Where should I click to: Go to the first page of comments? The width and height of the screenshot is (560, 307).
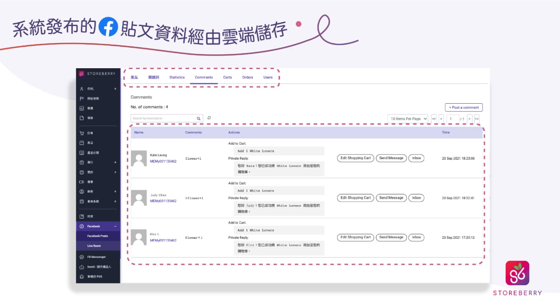pyautogui.click(x=434, y=119)
